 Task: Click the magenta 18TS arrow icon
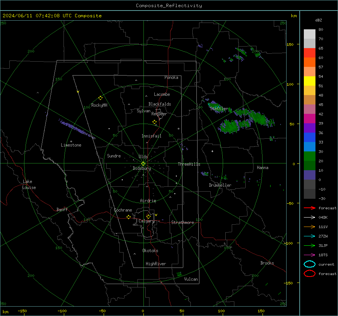click(309, 255)
